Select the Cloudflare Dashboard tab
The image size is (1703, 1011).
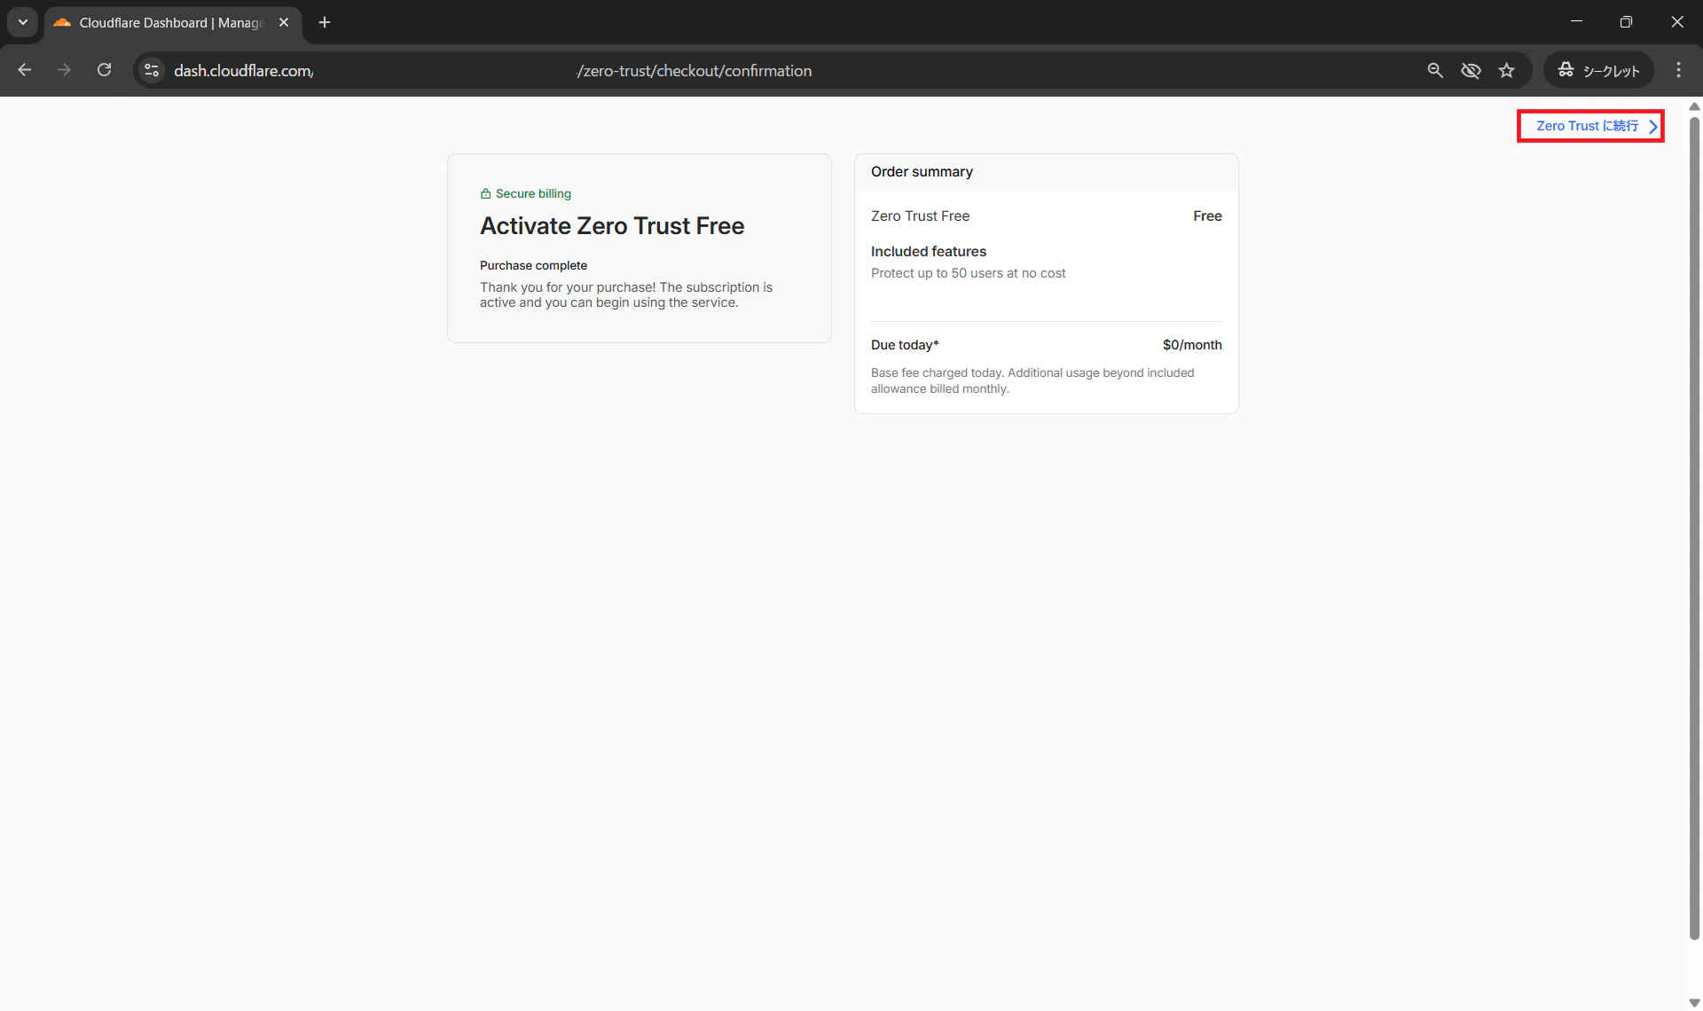pyautogui.click(x=172, y=22)
